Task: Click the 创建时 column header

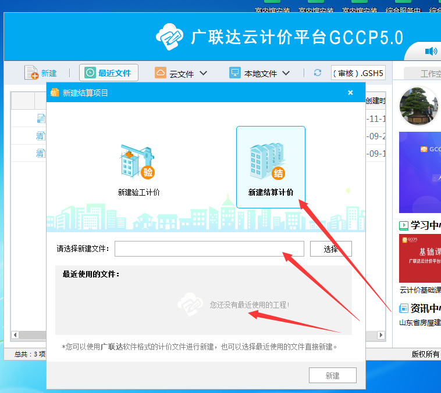Action: [x=375, y=101]
